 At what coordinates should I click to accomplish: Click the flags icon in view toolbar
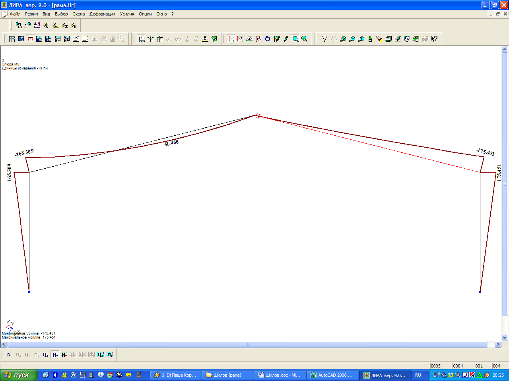point(277,38)
